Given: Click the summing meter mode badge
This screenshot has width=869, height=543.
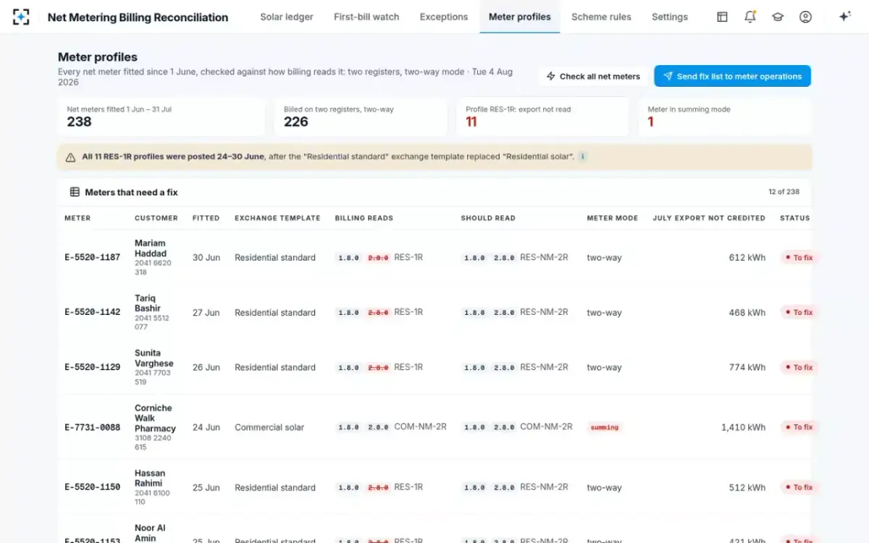Looking at the screenshot, I should 605,427.
